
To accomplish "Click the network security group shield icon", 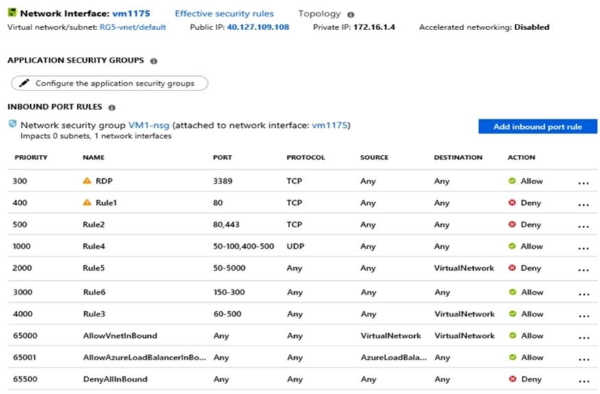I will 12,124.
